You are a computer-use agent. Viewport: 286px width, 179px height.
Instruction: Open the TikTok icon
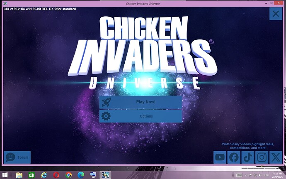coord(247,157)
